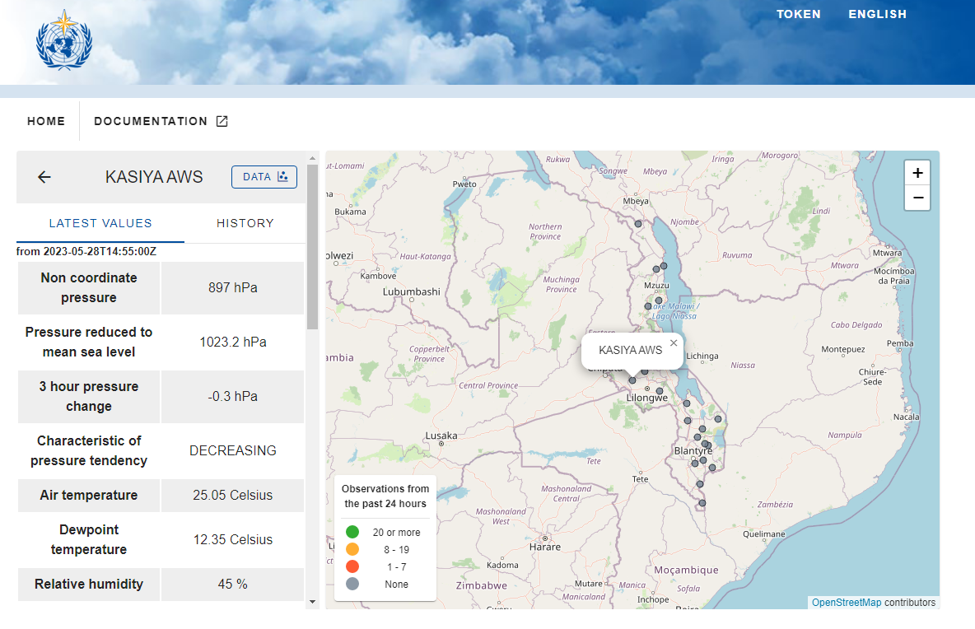The height and width of the screenshot is (629, 975).
Task: Open the DATA button for the station
Action: [264, 177]
